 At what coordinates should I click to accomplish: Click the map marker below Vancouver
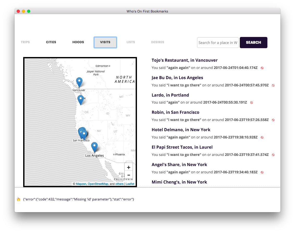pos(80,100)
